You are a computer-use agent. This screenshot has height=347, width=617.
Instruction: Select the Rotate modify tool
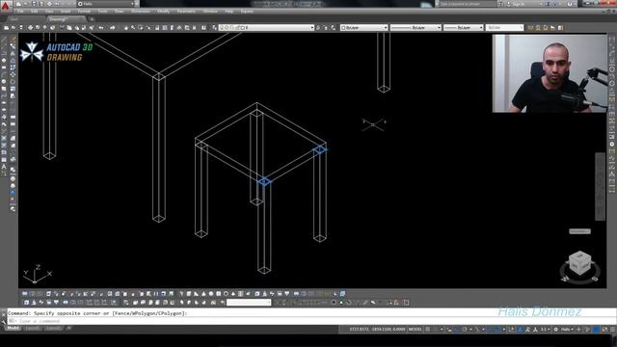pos(13,82)
